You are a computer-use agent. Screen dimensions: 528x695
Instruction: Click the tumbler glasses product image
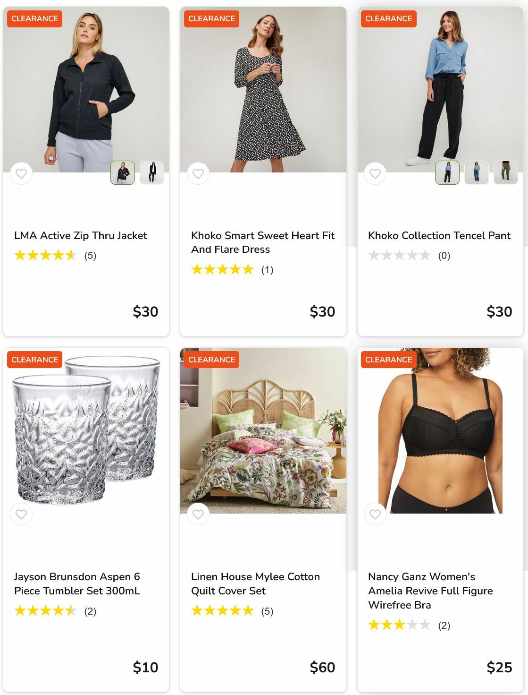coord(86,430)
